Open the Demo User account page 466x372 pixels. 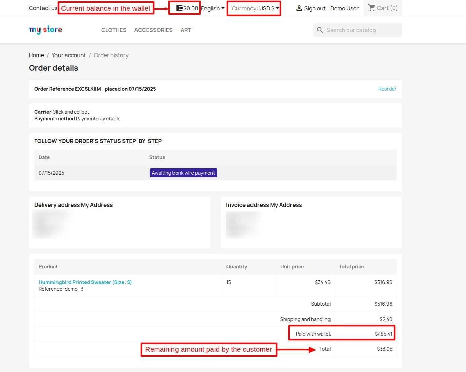tap(344, 8)
